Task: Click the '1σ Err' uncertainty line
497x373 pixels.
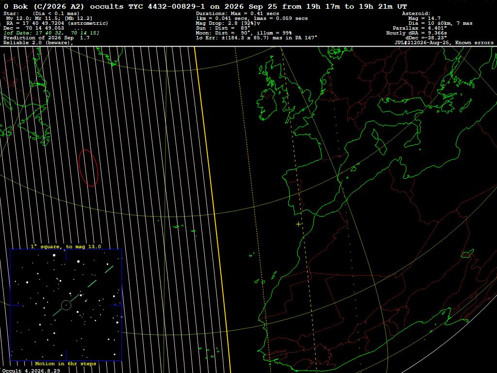Action: 256,38
